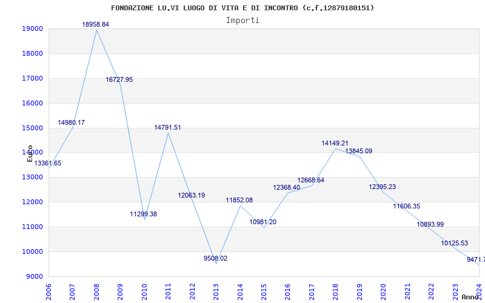Click the data label 11299.38
Screen dimensions: 485x303
click(x=144, y=215)
